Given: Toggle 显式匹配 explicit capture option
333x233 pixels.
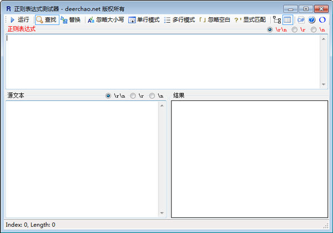Looking at the screenshot, I should pyautogui.click(x=250, y=20).
